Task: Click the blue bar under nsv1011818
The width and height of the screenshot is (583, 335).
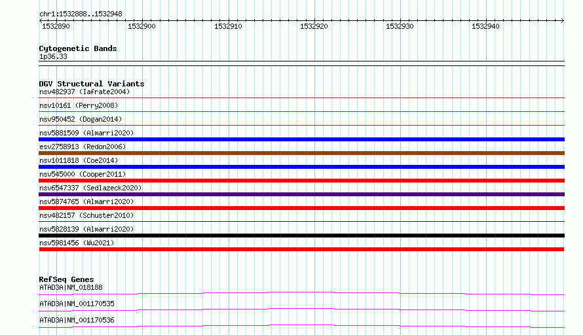Action: (301, 167)
